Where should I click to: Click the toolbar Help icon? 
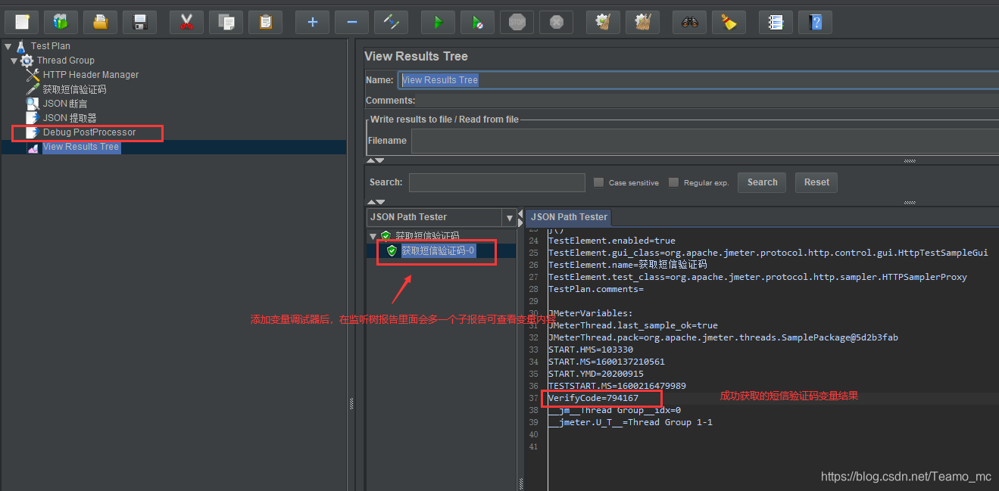tap(815, 22)
